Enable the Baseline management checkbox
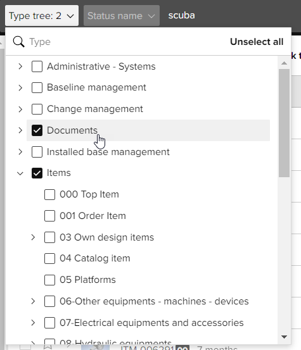Screen dimensions: 301x350 tap(37, 87)
